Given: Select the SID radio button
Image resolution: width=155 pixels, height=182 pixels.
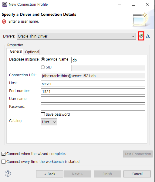Looking at the screenshot, I should point(43,67).
